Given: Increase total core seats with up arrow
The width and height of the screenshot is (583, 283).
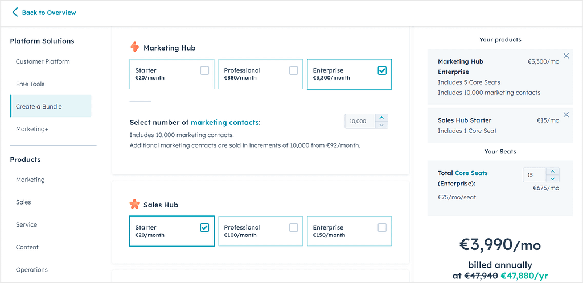Looking at the screenshot, I should point(552,172).
